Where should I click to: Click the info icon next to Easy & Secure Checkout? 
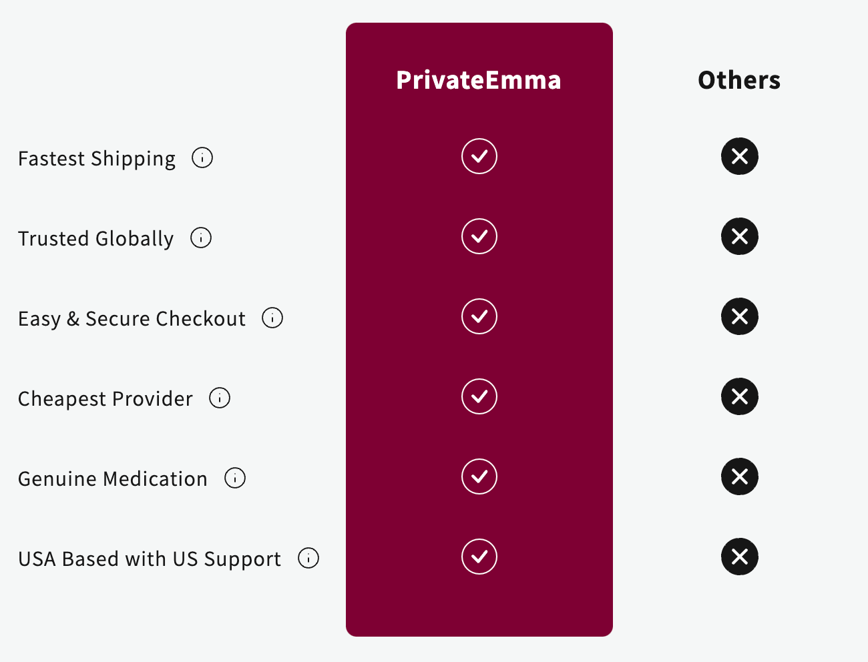(x=272, y=318)
